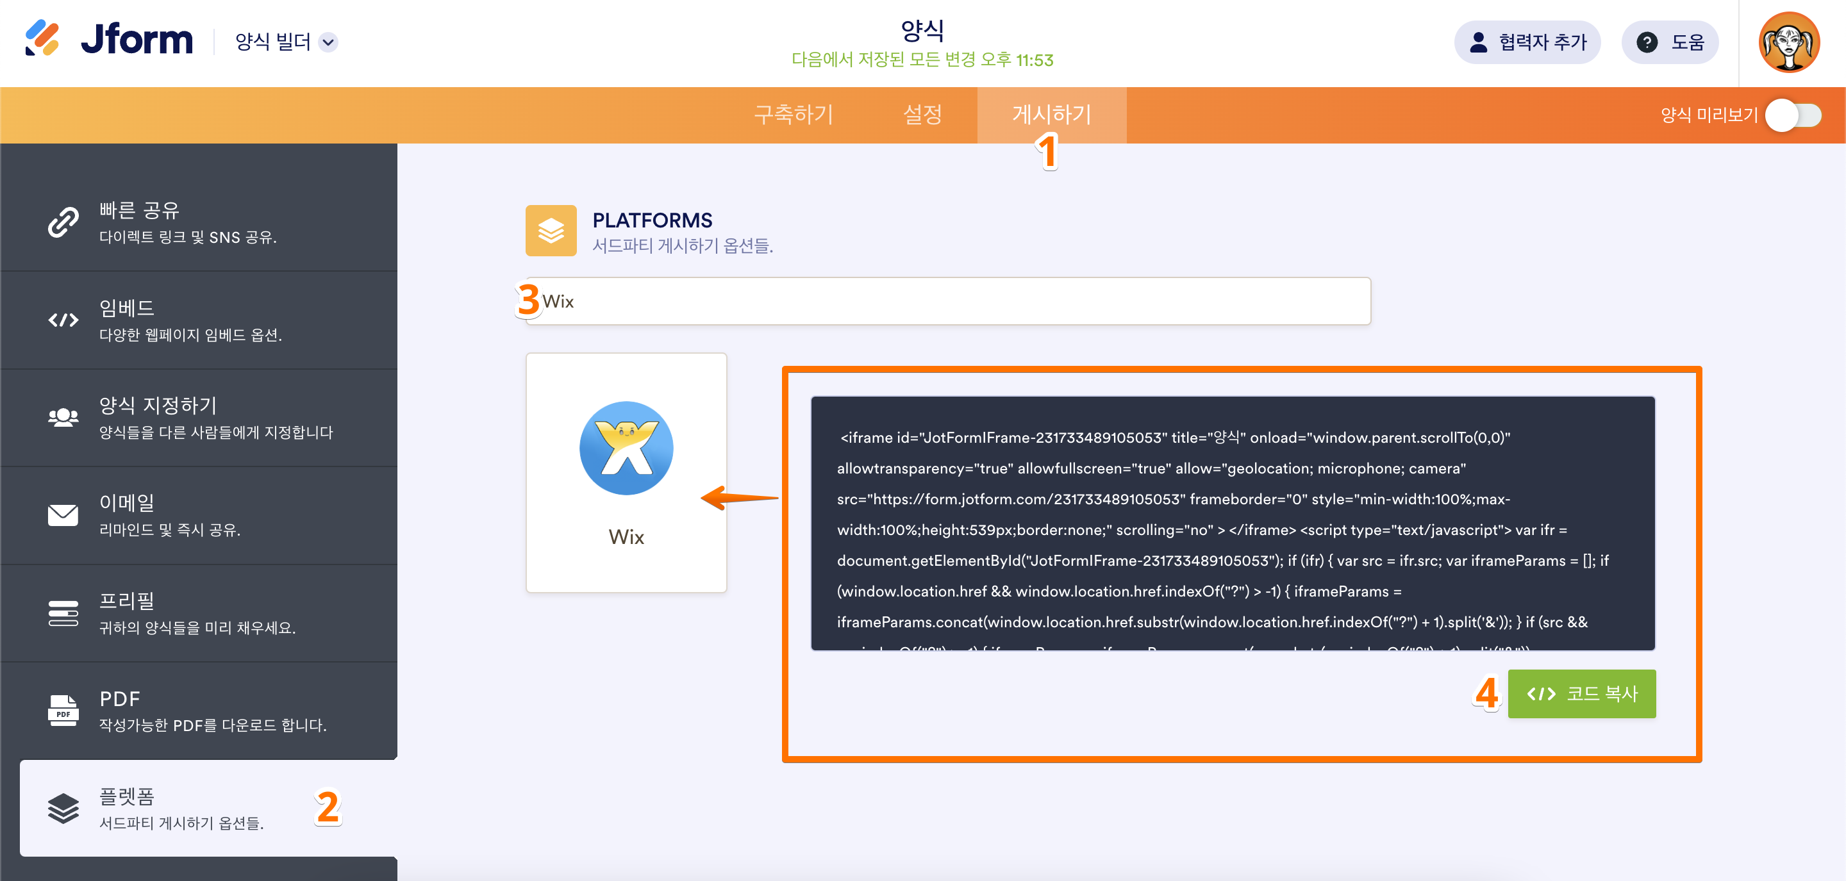Click the 플렛폼 layers icon in sidebar
Image resolution: width=1846 pixels, height=881 pixels.
(63, 808)
